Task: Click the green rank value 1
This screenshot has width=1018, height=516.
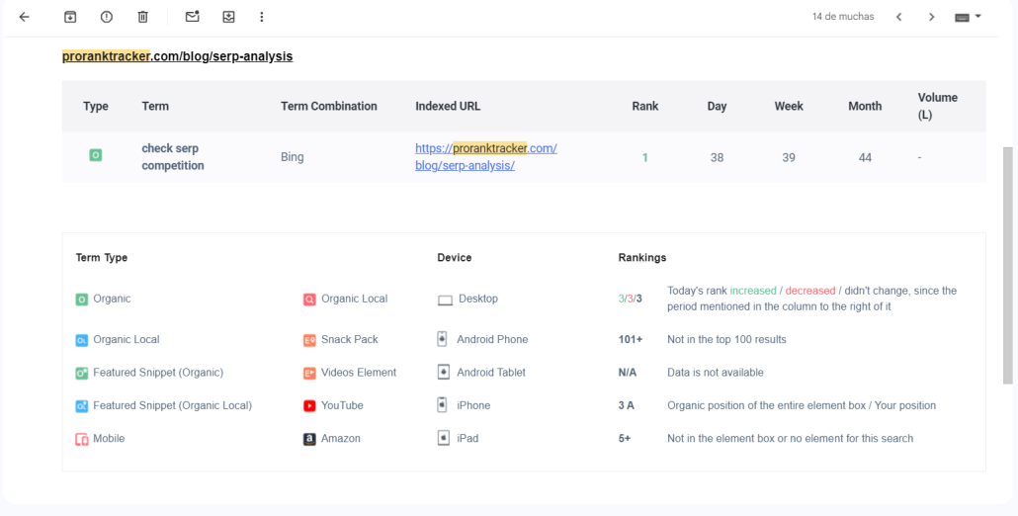Action: tap(645, 157)
